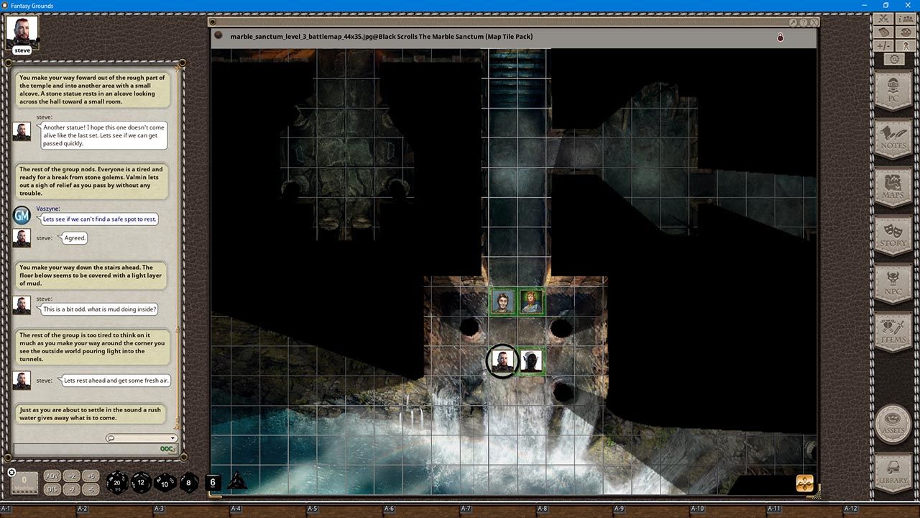Toggle the +5 modifier button
The image size is (920, 518).
click(x=90, y=476)
